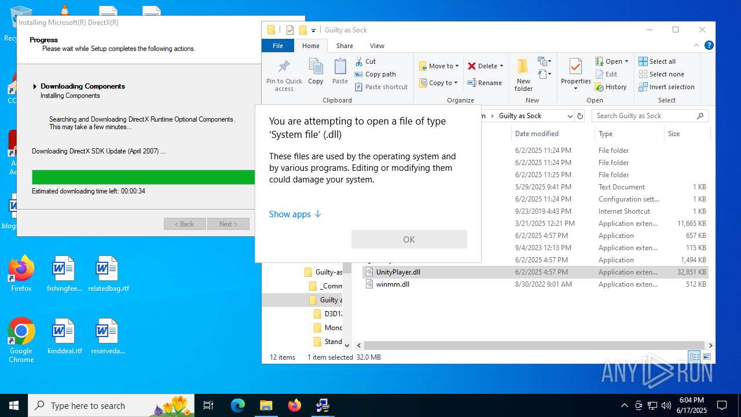Click Select all in the ribbon
Viewport: 741px width, 417px height.
click(x=657, y=61)
